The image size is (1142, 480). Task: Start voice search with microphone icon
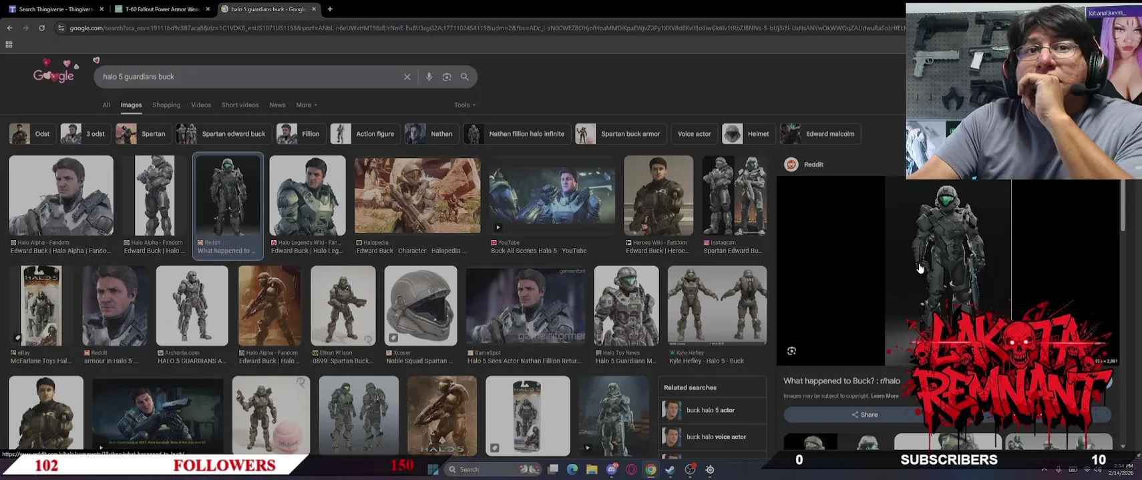(x=429, y=77)
